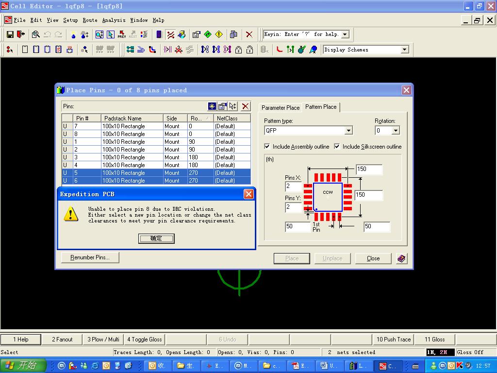
Task: Expand the Pattern type QFP dropdown
Action: click(x=348, y=131)
